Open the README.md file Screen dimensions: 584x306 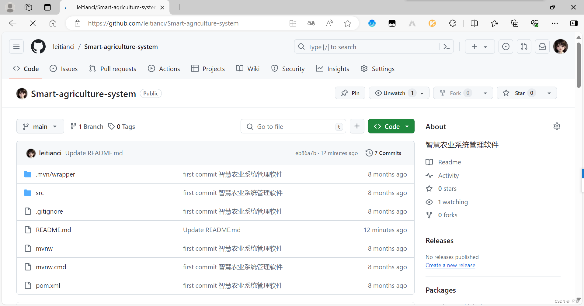pyautogui.click(x=54, y=230)
